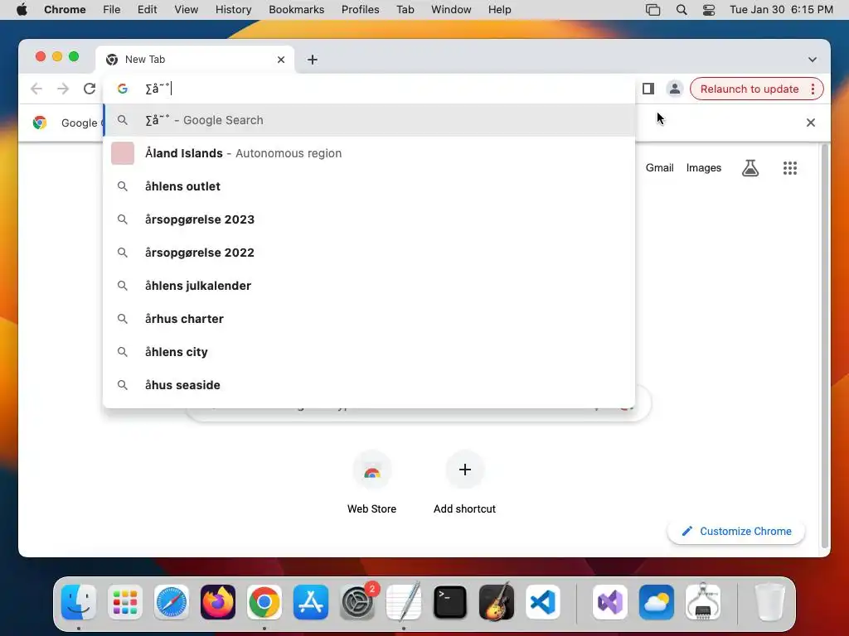Open the Window menu
The width and height of the screenshot is (849, 636).
[451, 10]
